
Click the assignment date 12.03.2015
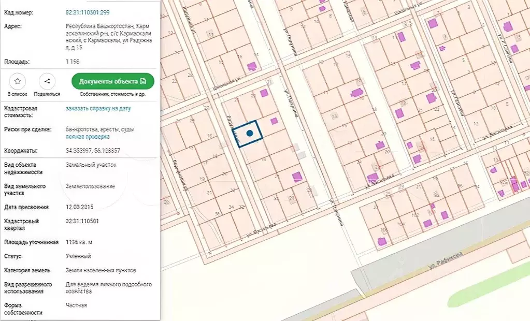click(x=79, y=207)
